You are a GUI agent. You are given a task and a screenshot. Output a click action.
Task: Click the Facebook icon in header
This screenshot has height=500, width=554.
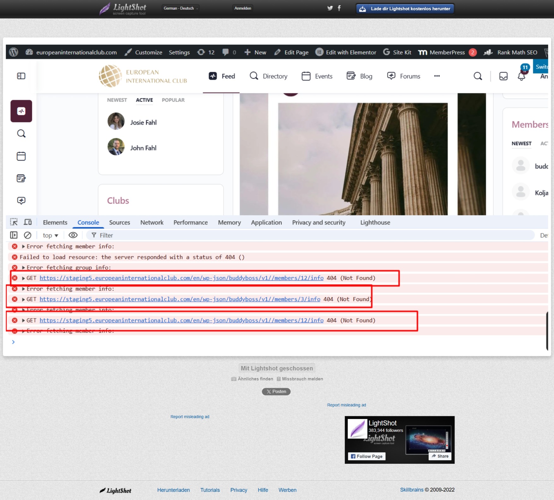pos(339,8)
